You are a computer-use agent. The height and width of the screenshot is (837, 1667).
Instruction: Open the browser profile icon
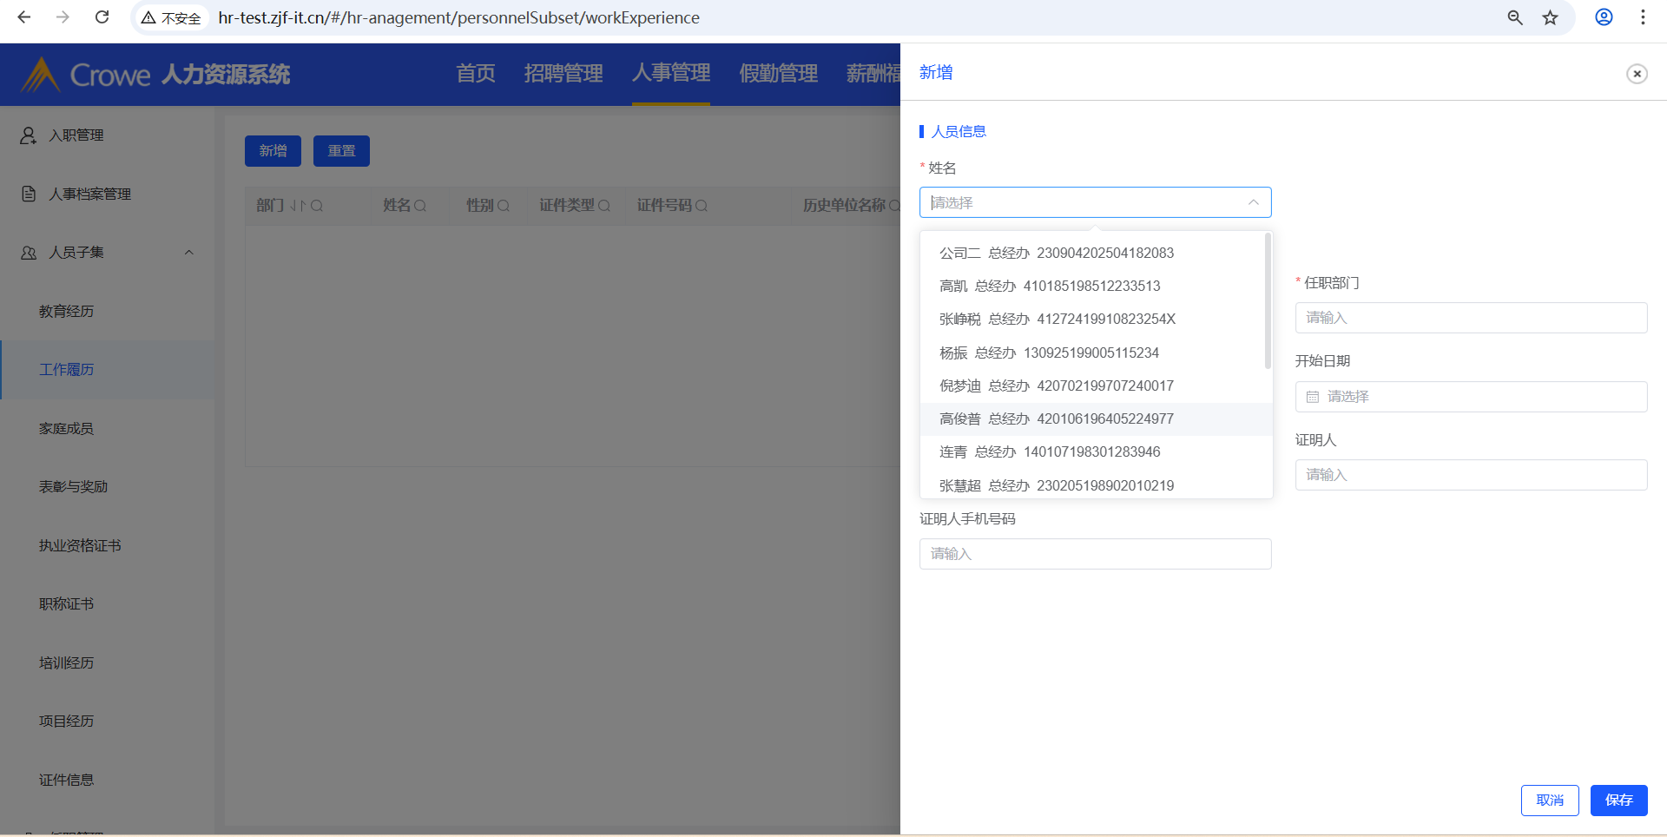pos(1604,17)
